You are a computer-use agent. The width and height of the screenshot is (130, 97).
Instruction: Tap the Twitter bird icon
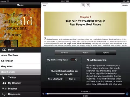pyautogui.click(x=4, y=78)
